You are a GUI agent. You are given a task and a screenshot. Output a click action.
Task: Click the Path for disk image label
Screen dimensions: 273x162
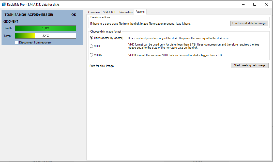coord(102,66)
